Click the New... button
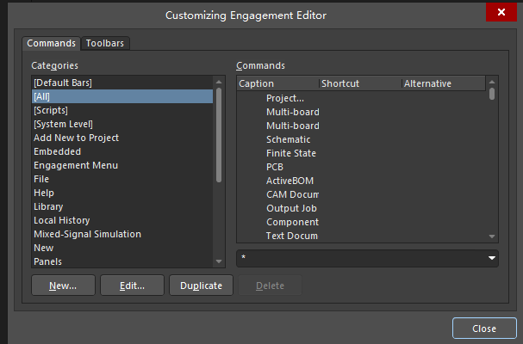This screenshot has width=523, height=344. click(63, 286)
